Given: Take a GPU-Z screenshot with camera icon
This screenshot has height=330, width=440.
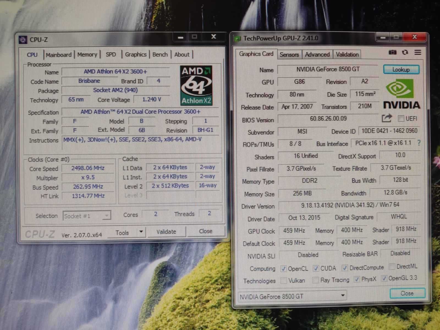Looking at the screenshot, I should pos(392,52).
